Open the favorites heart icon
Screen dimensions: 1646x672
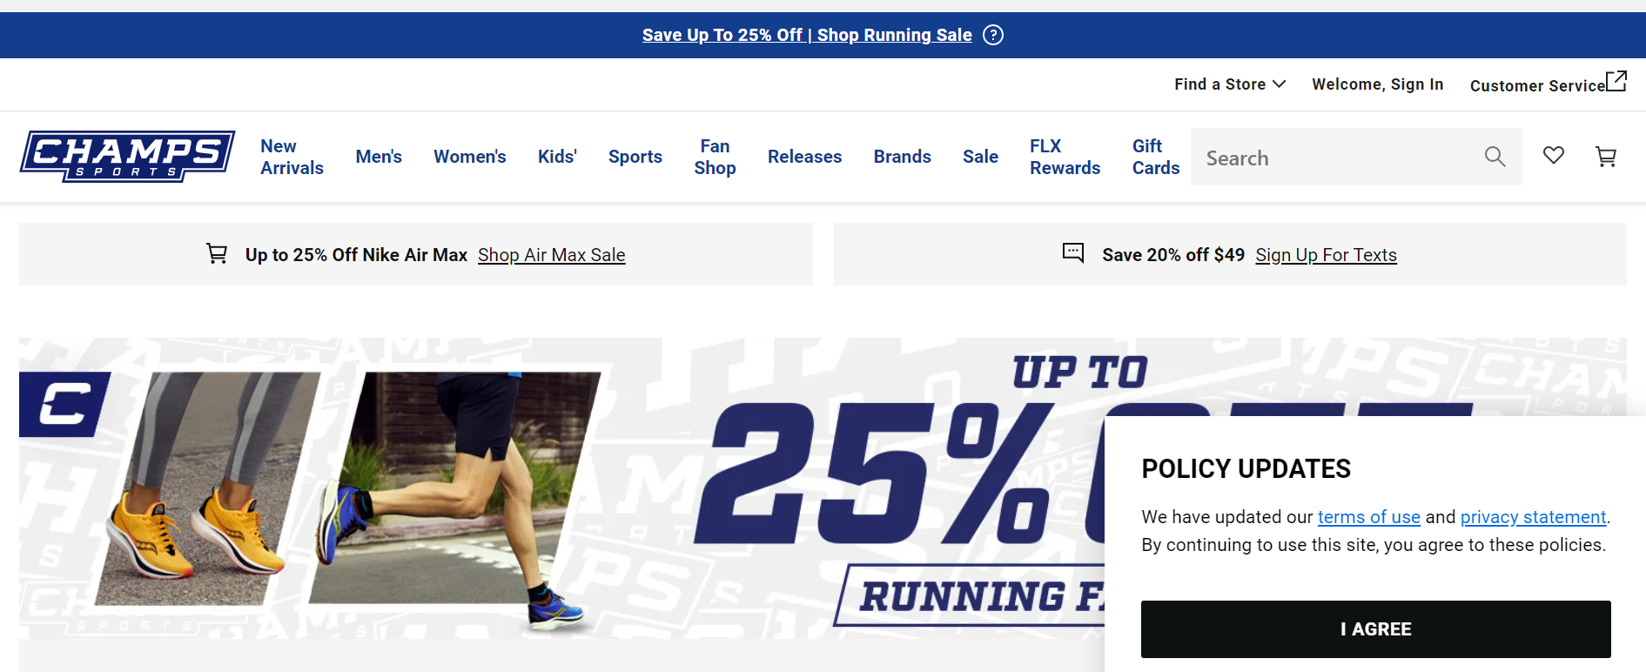click(1553, 156)
